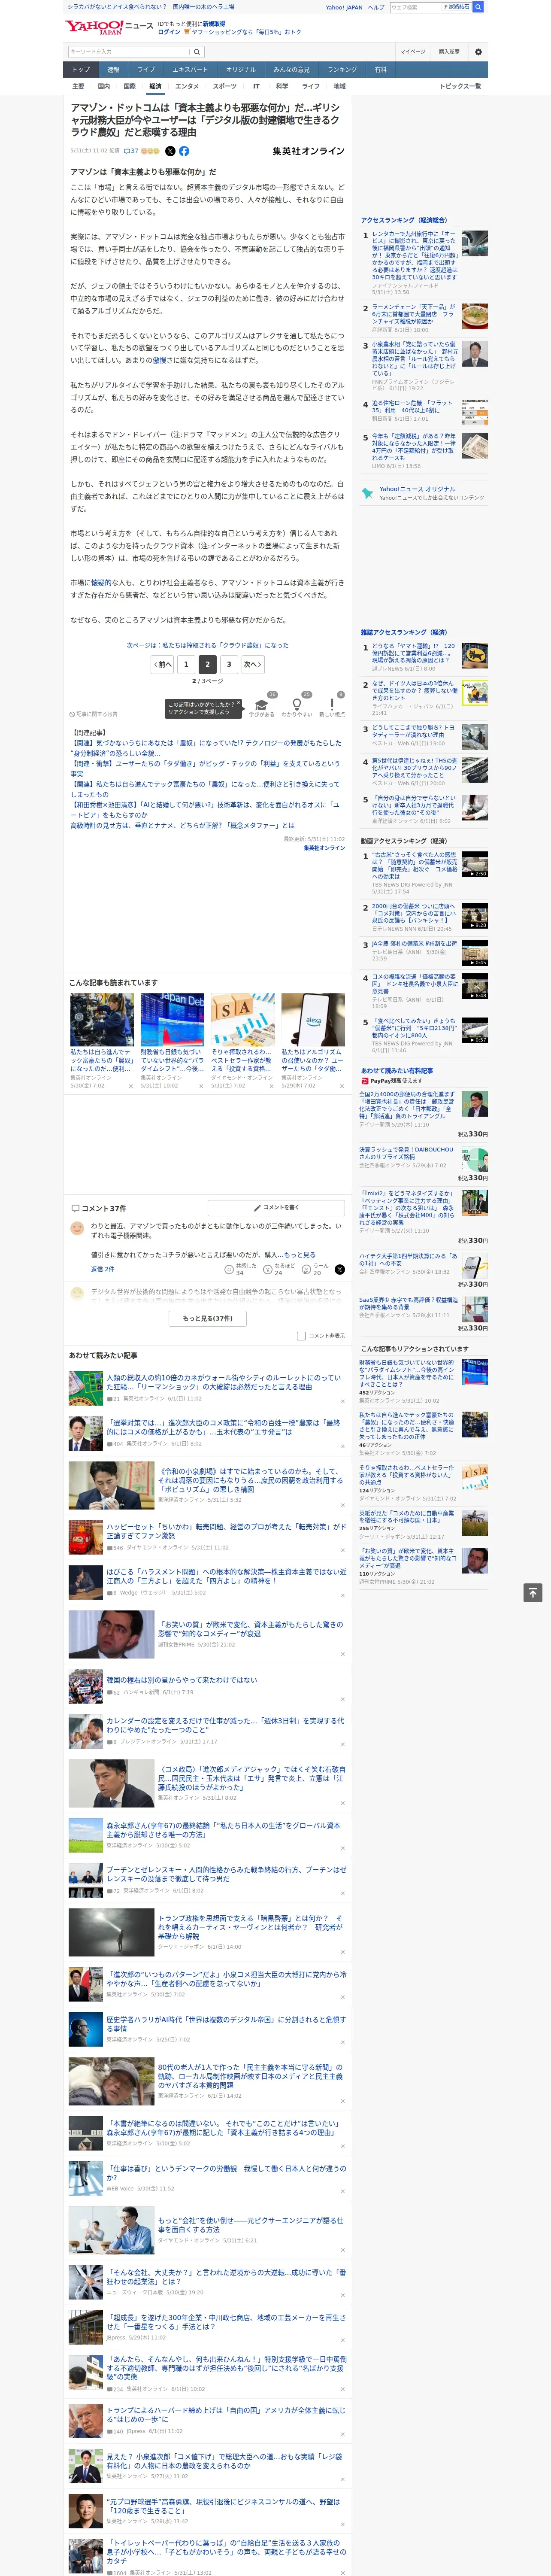
Task: Play the 2000円台の備蓄米 ranking video
Action: pos(474,916)
